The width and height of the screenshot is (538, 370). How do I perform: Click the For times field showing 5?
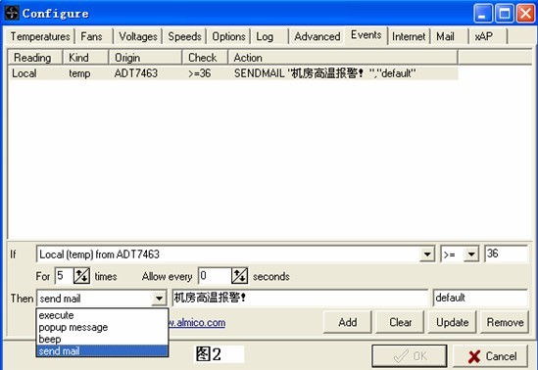(64, 276)
